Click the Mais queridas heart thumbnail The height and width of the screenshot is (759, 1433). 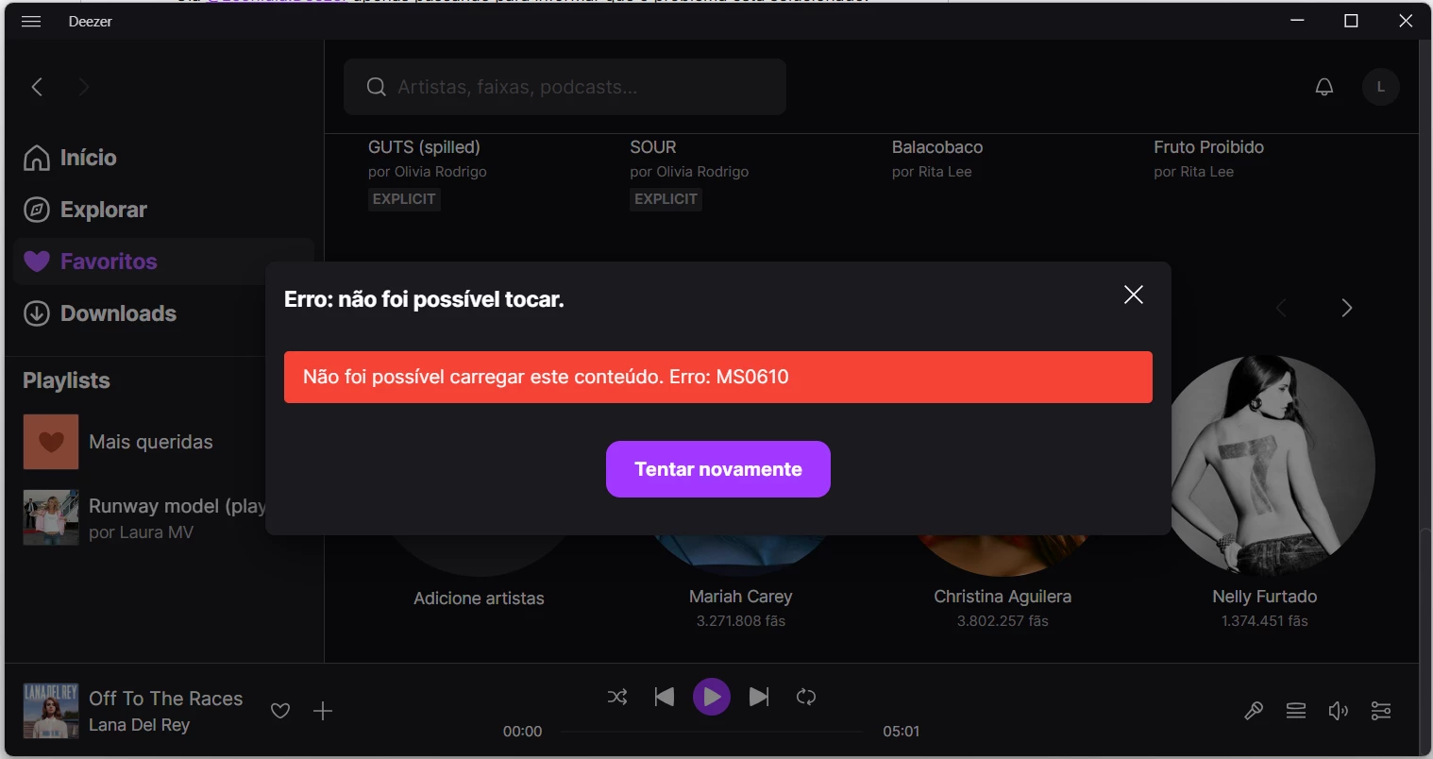click(51, 442)
